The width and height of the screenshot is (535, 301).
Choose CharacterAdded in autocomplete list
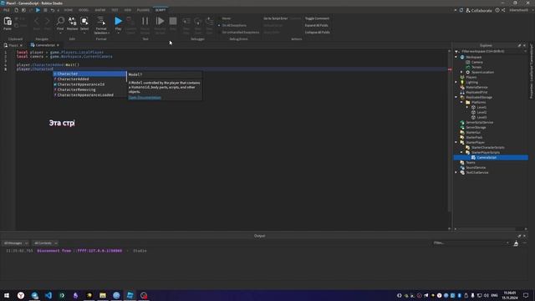tap(89, 79)
